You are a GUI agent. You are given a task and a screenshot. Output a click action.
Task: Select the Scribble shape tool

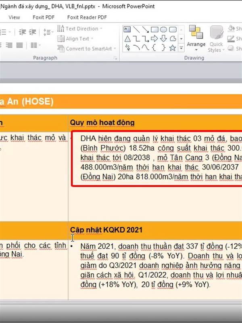coord(127,48)
